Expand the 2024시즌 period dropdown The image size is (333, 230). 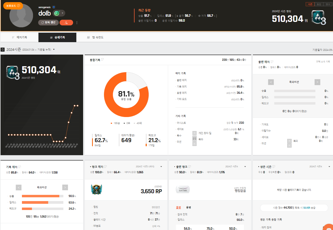(54, 49)
